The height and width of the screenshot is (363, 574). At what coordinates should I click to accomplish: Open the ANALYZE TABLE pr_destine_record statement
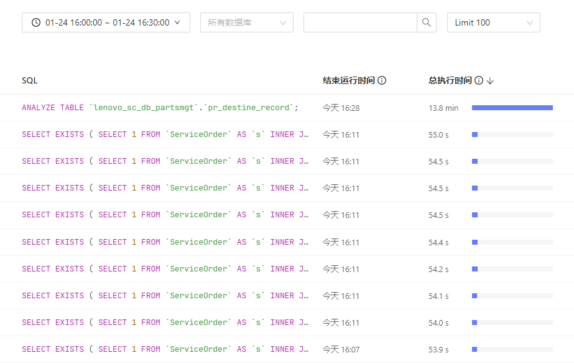[160, 108]
